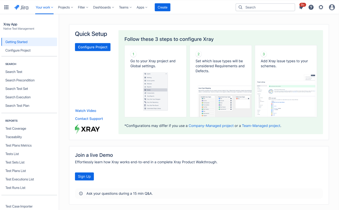Expand the Apps dropdown
The width and height of the screenshot is (339, 210).
point(142,7)
